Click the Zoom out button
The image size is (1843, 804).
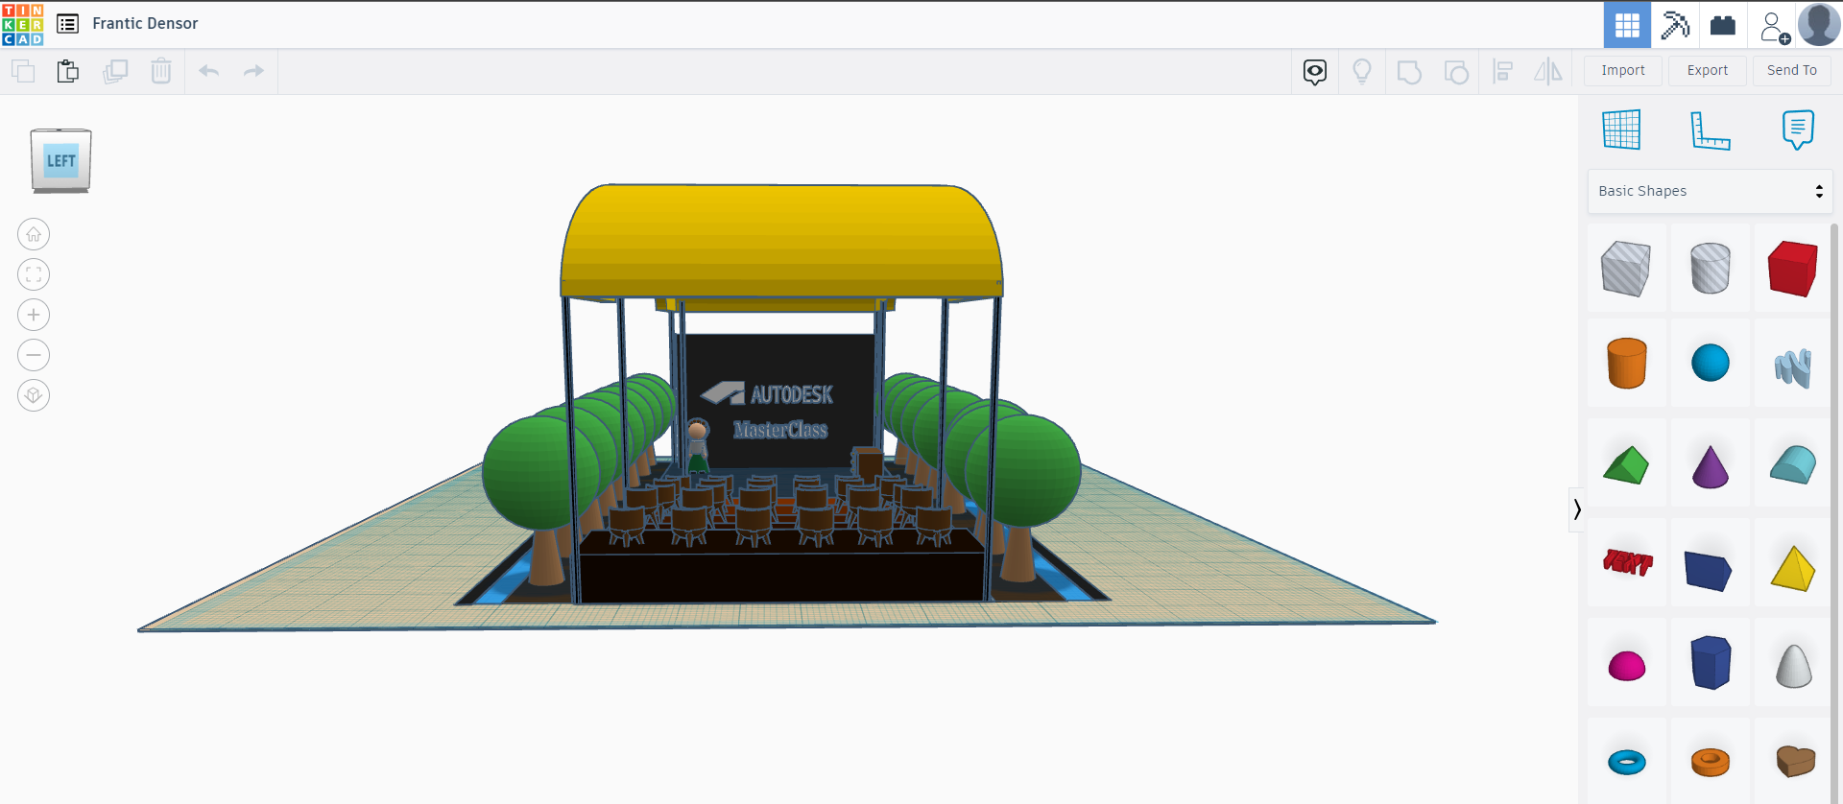tap(34, 355)
